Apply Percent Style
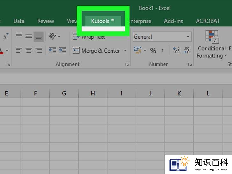Screen dimensions: 232x174 coord(153,51)
